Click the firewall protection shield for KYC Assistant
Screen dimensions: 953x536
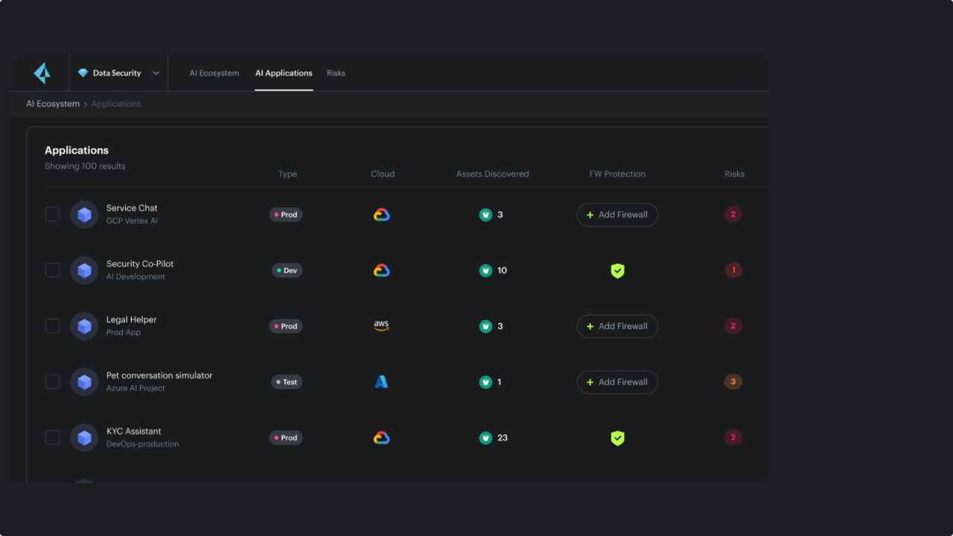pyautogui.click(x=617, y=438)
